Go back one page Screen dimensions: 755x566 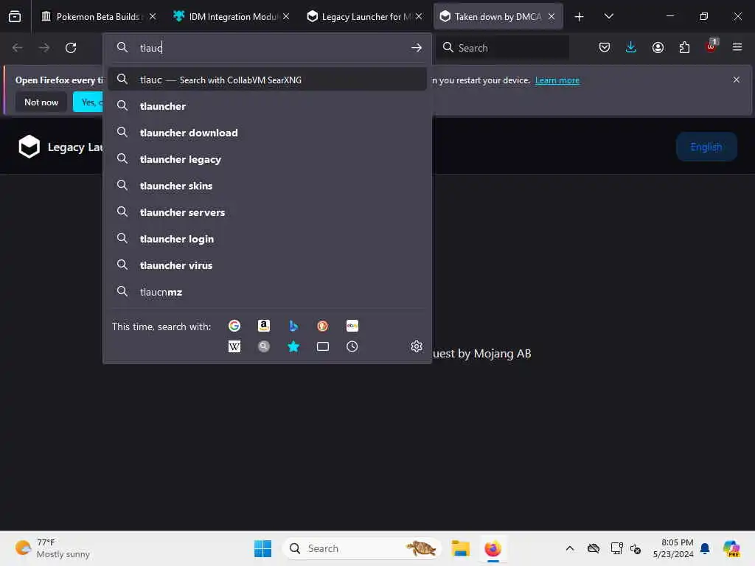(18, 48)
